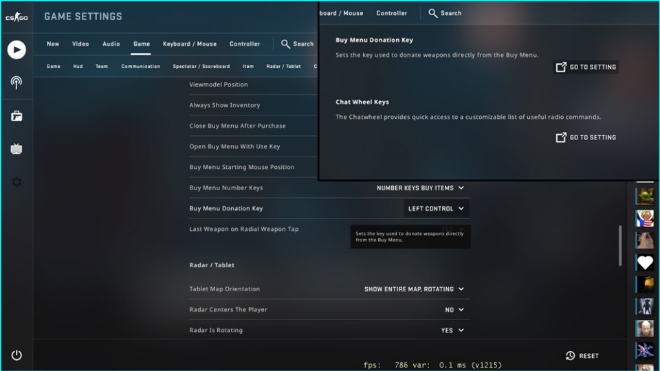Select the green frog friend avatar
The width and height of the screenshot is (660, 371).
click(x=645, y=196)
